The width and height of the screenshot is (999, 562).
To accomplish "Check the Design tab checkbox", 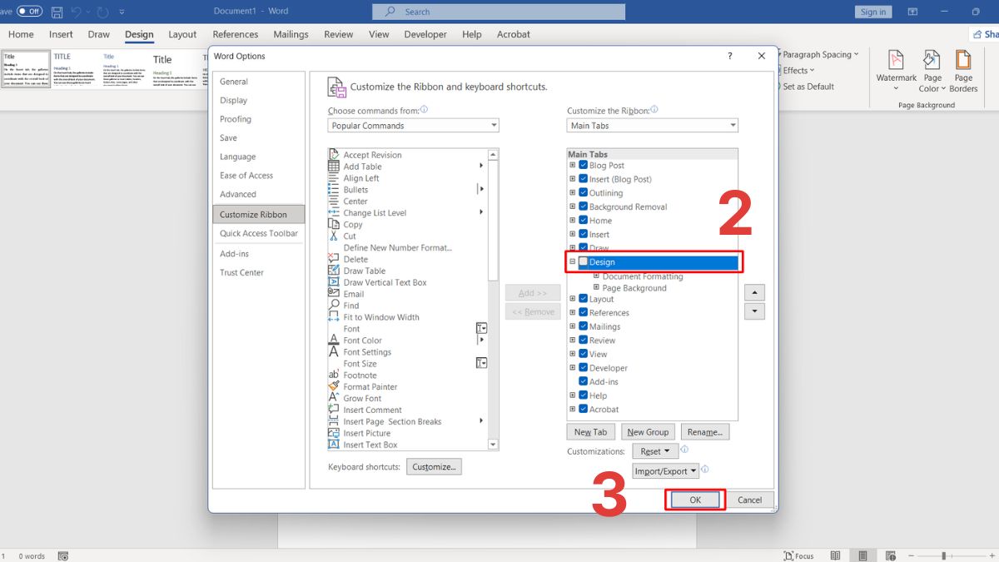I will tap(584, 262).
